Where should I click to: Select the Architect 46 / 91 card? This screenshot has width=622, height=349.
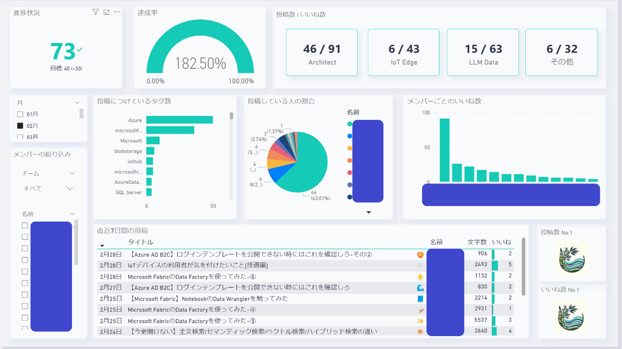click(x=322, y=52)
